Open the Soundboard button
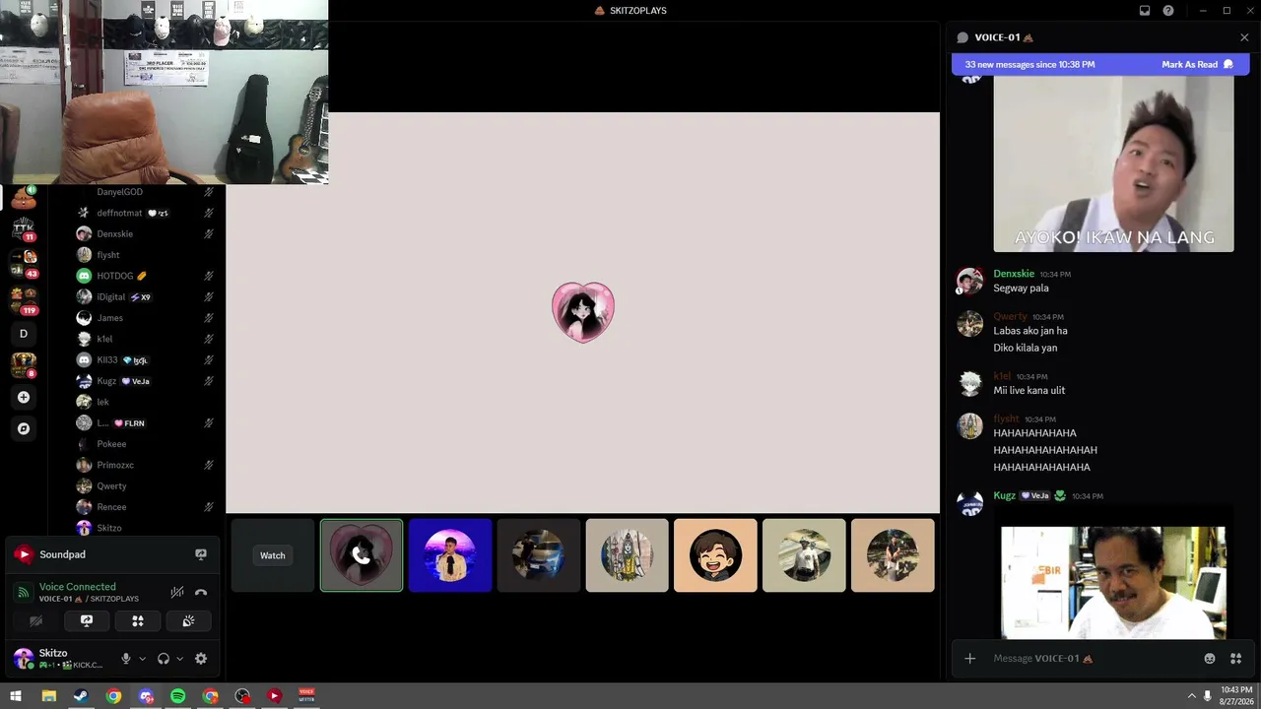 [188, 621]
